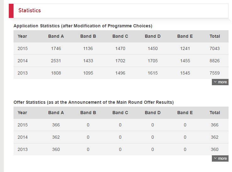Click the 2013 Band D value 1615
Image resolution: width=232 pixels, height=172 pixels.
point(153,73)
